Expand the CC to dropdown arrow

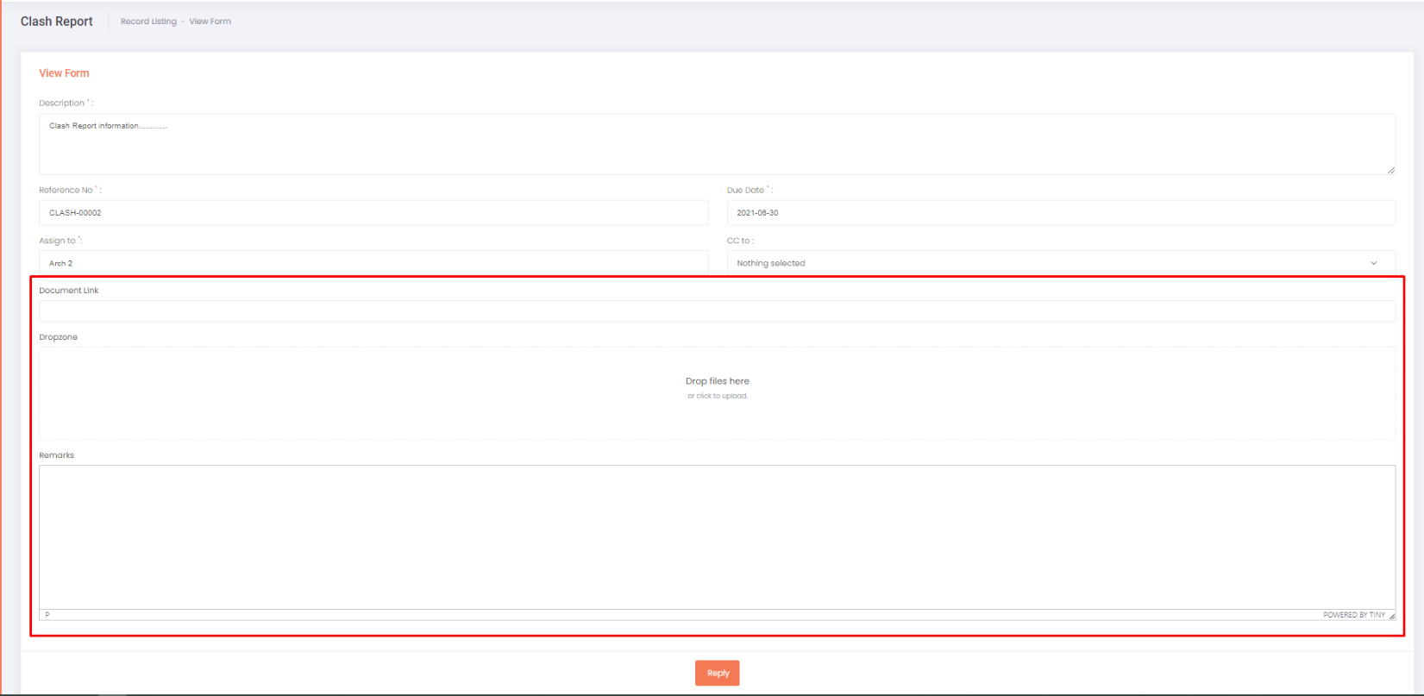(1373, 263)
